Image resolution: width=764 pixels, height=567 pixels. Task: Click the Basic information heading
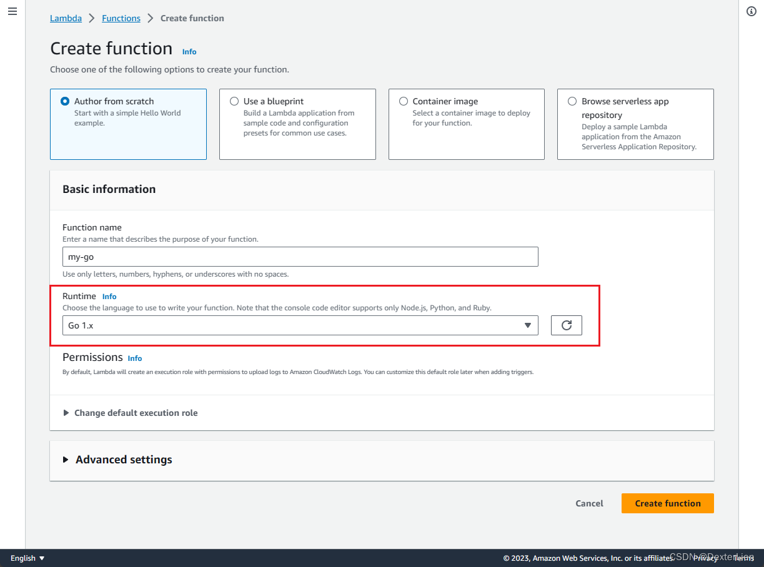109,189
